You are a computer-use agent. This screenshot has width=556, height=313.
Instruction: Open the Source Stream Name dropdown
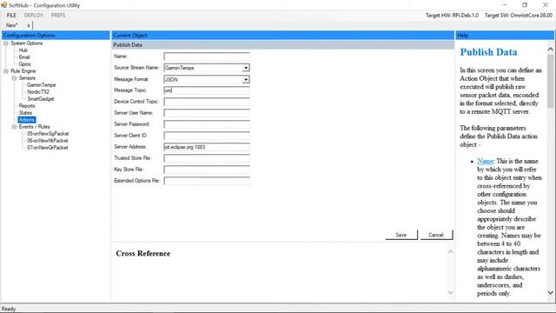pos(246,68)
